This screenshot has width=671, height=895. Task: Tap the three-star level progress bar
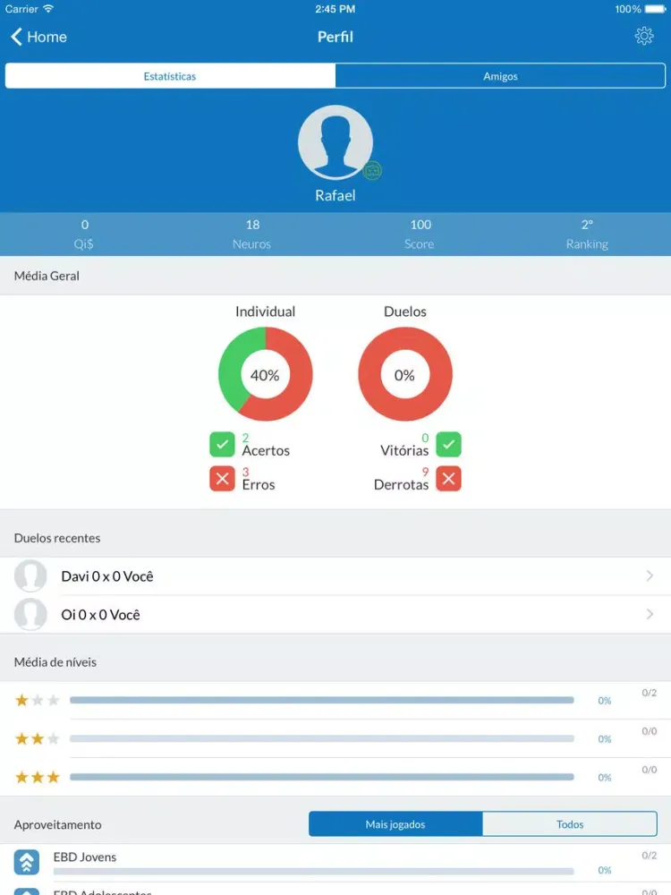tap(322, 777)
